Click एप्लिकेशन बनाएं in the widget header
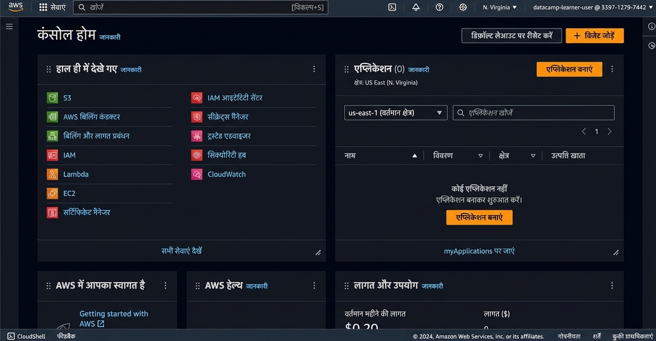 569,69
